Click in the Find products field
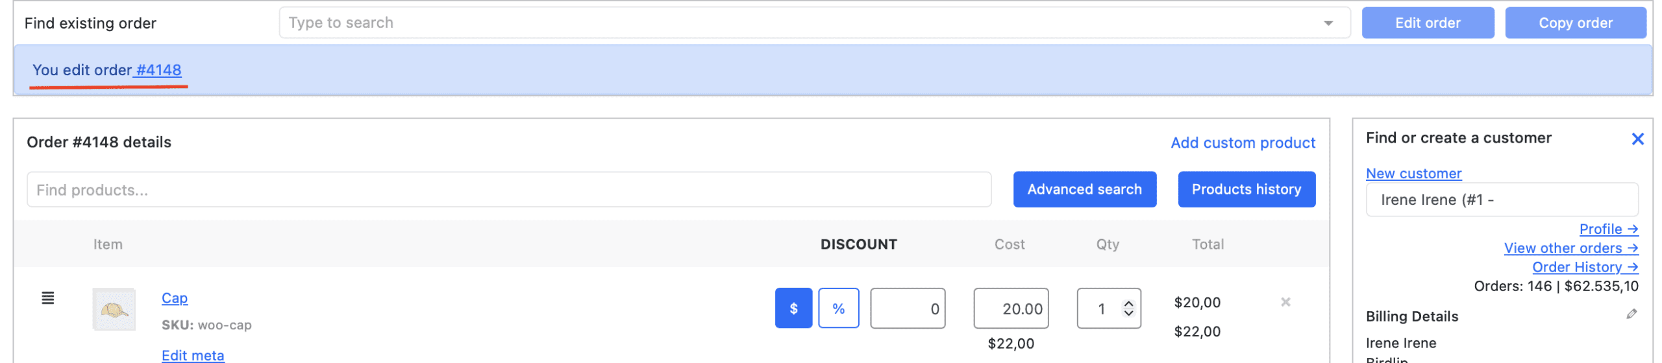The image size is (1662, 363). pyautogui.click(x=508, y=190)
